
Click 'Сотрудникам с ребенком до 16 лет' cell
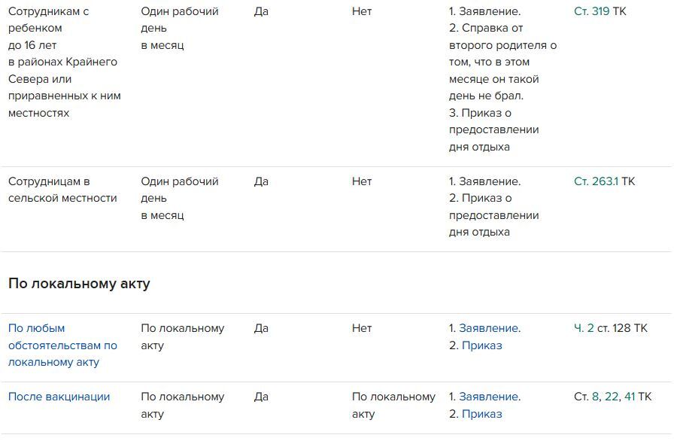64,62
